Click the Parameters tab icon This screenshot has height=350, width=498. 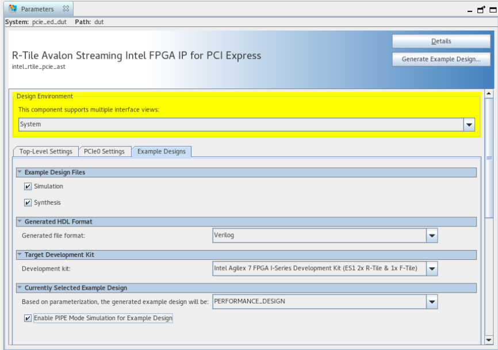coord(13,9)
